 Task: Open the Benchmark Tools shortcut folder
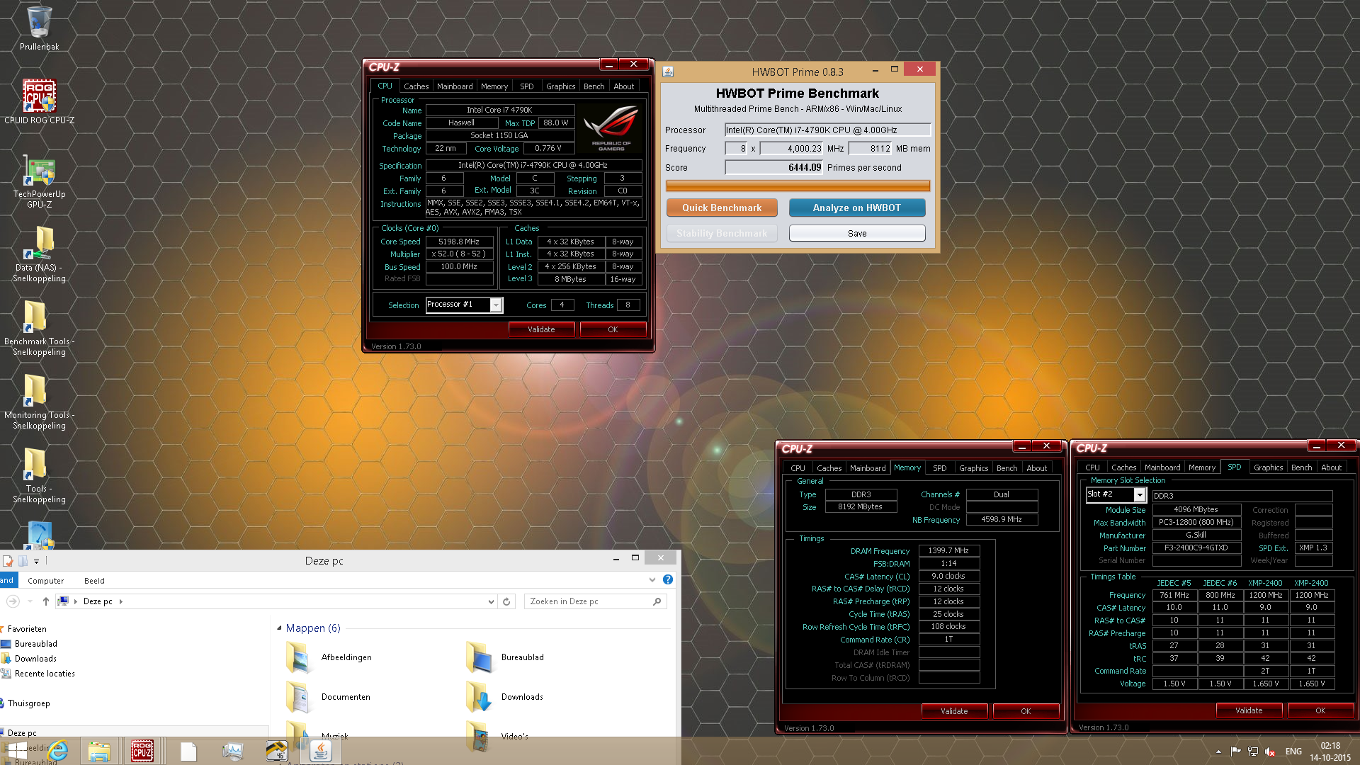point(39,329)
